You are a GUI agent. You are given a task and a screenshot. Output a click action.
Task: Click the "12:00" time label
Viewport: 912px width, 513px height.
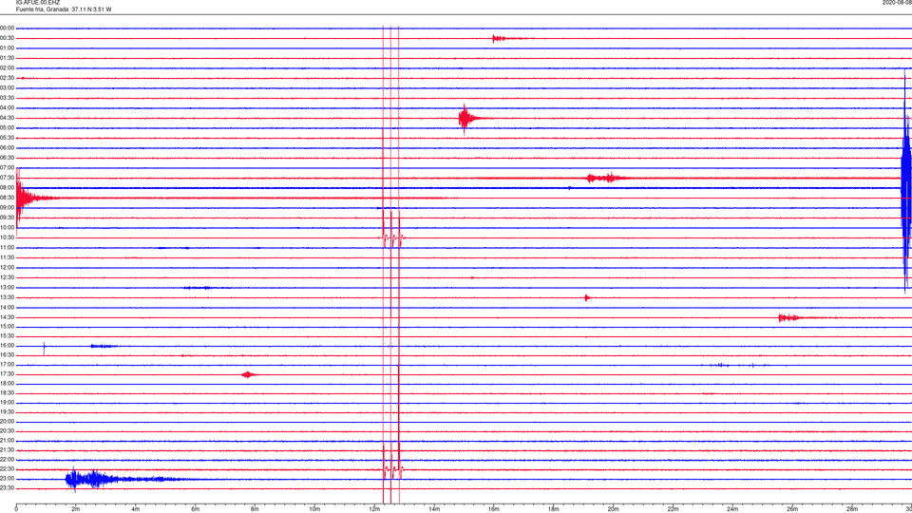pos(7,268)
